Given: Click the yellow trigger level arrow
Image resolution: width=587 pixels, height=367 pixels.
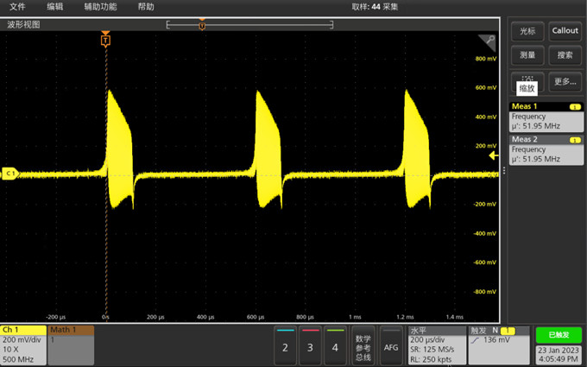Looking at the screenshot, I should point(494,156).
